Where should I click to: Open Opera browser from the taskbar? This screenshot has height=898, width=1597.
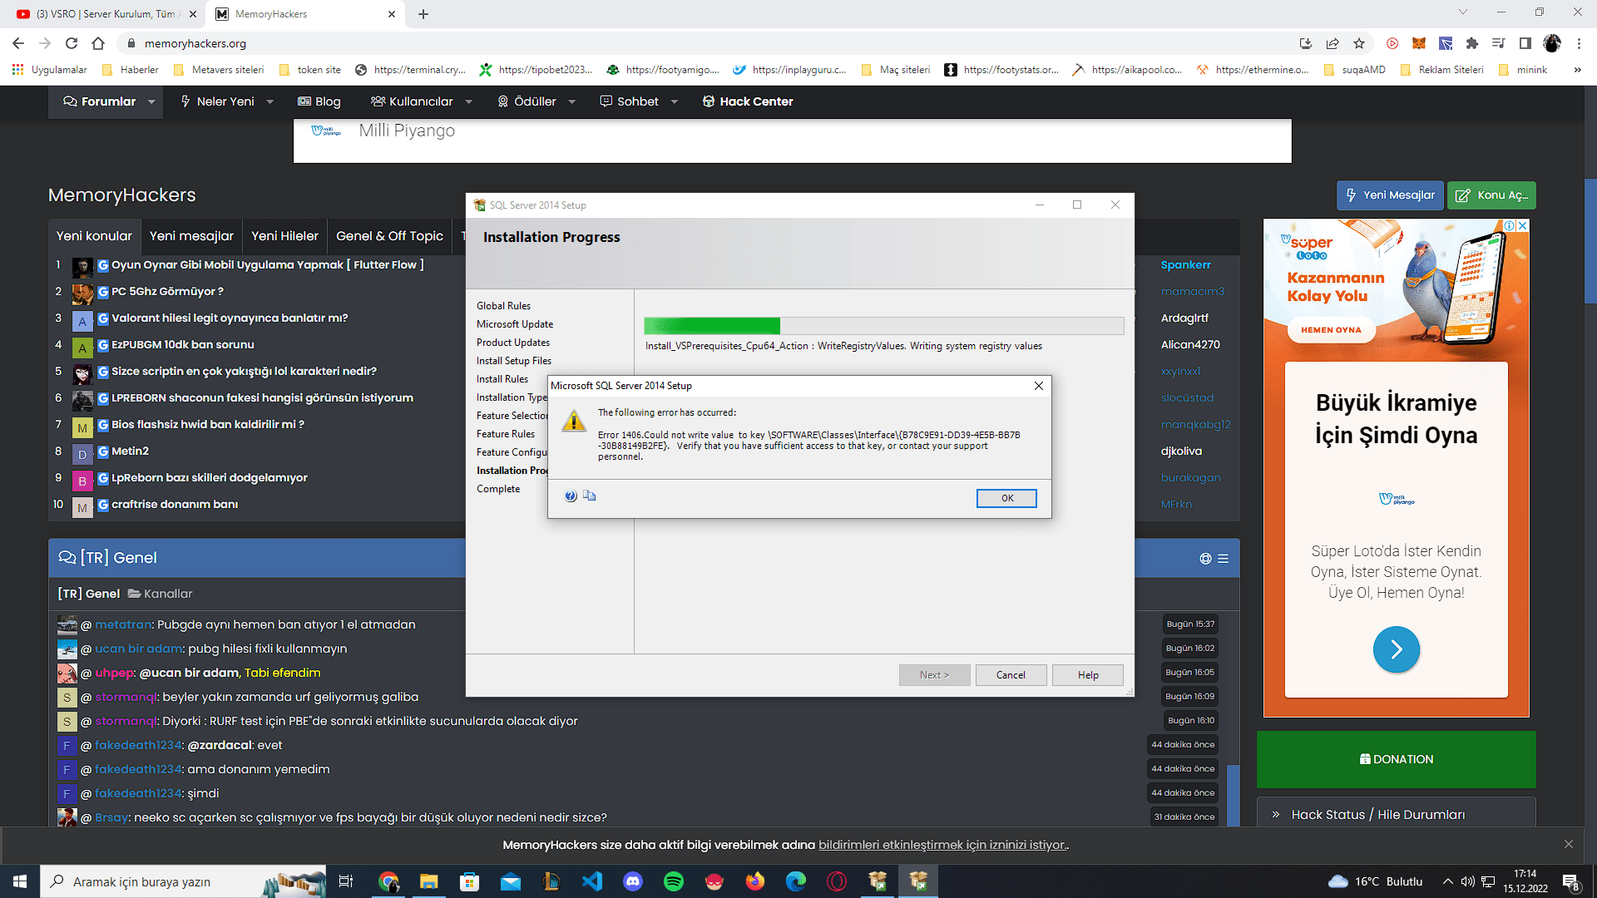point(837,881)
